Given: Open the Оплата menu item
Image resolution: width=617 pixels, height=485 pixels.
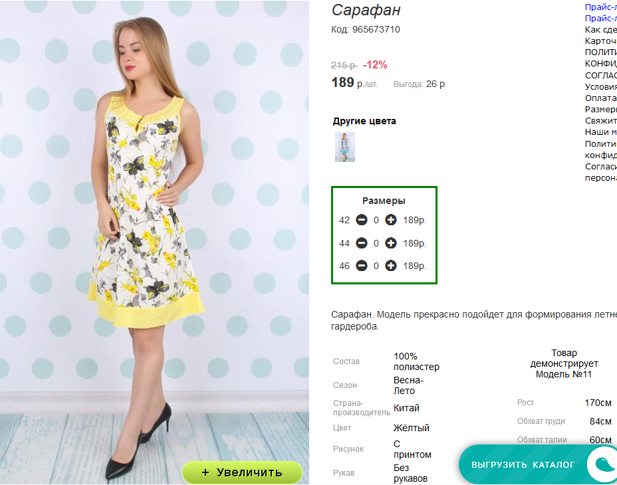Looking at the screenshot, I should point(601,98).
